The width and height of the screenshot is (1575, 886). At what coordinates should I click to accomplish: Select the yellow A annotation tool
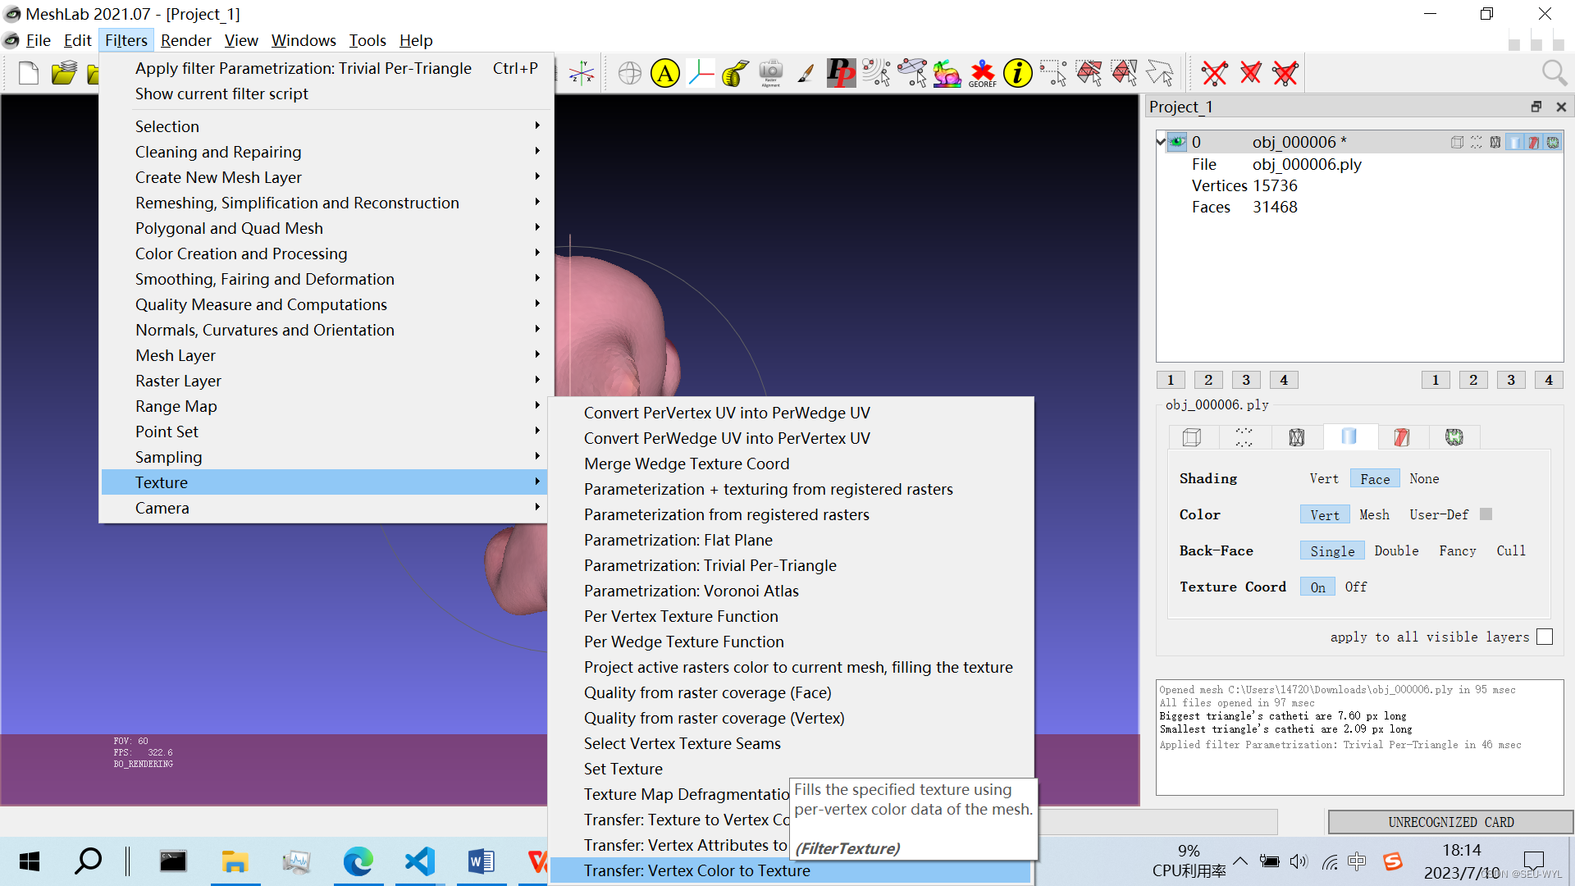[665, 73]
